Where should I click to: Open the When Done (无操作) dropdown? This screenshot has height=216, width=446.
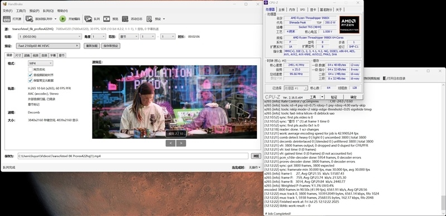[x=255, y=168]
